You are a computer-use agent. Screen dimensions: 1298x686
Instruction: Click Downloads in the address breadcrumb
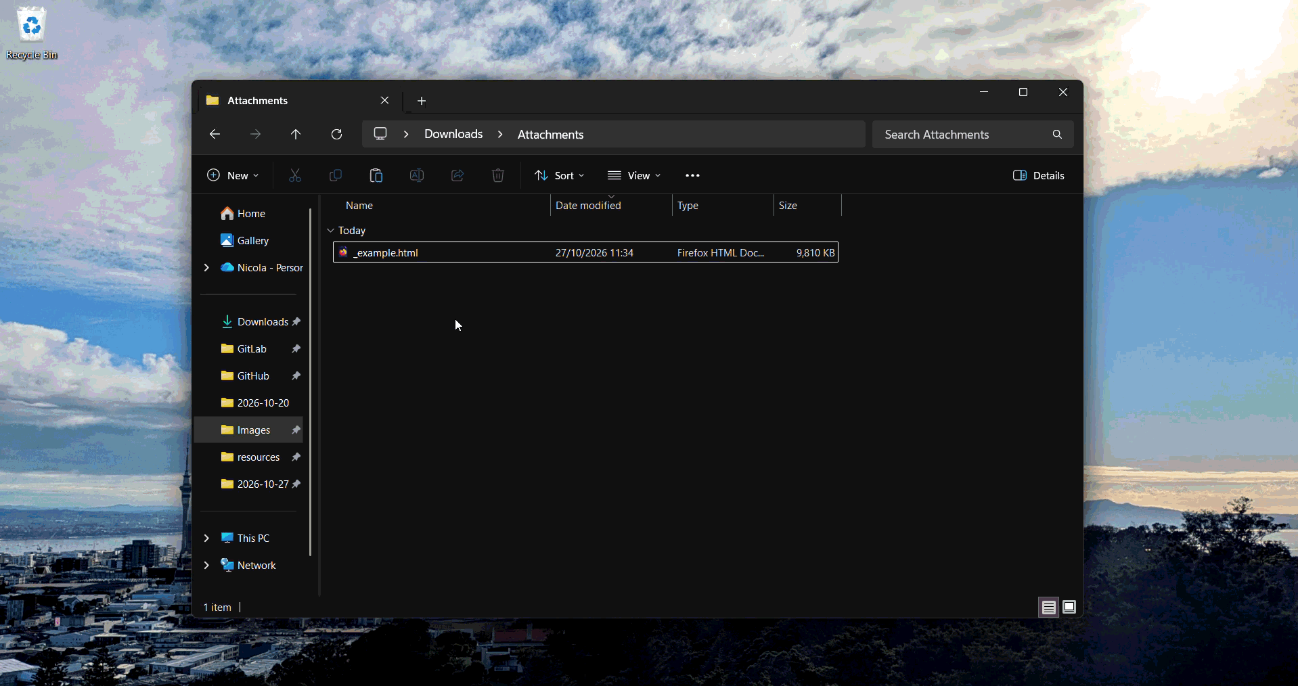point(453,134)
